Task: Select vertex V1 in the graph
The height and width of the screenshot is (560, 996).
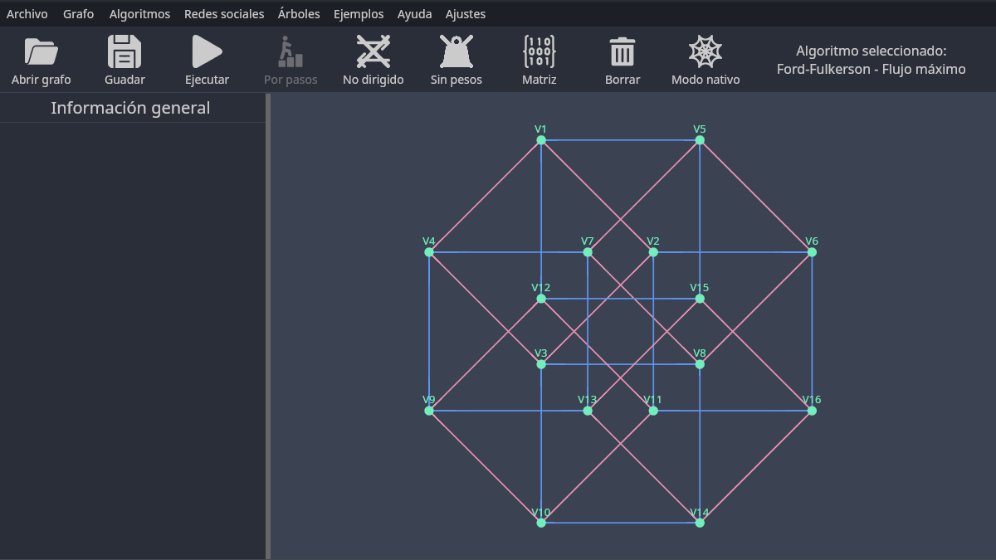Action: click(541, 140)
